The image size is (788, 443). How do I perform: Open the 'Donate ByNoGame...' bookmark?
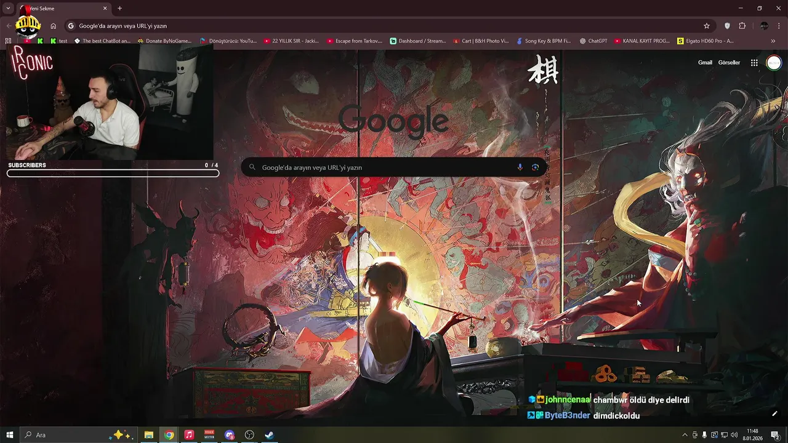(x=164, y=41)
